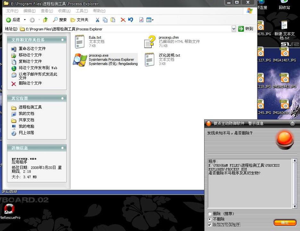Image resolution: width=300 pixels, height=231 pixels.
Task: Click scroll down arrow in warning details box
Action: [x=295, y=206]
